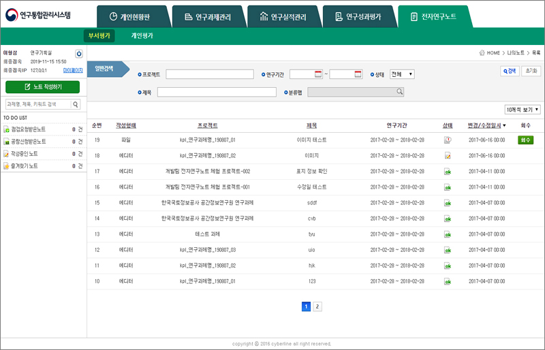Open the 10개씩 보기 page size dropdown

[523, 110]
